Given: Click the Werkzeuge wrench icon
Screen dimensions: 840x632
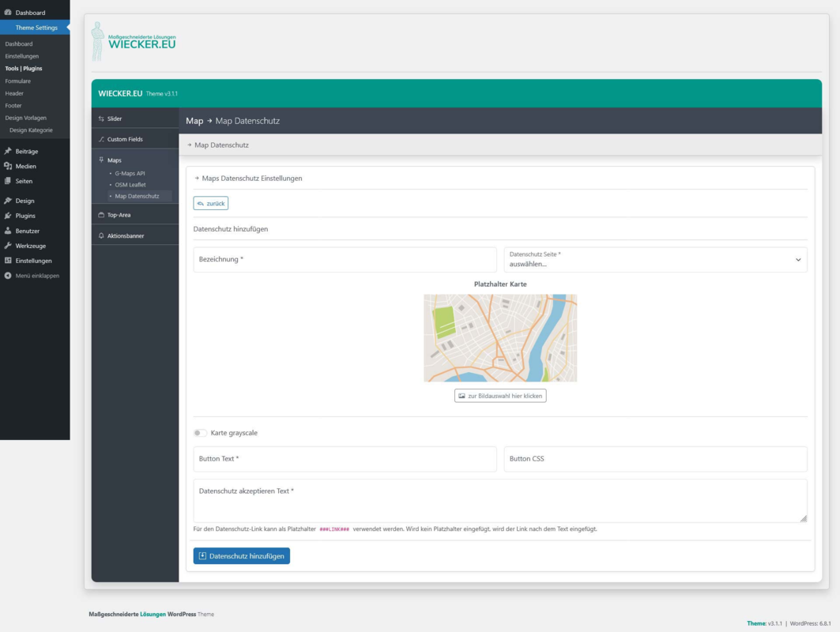Looking at the screenshot, I should coord(8,246).
